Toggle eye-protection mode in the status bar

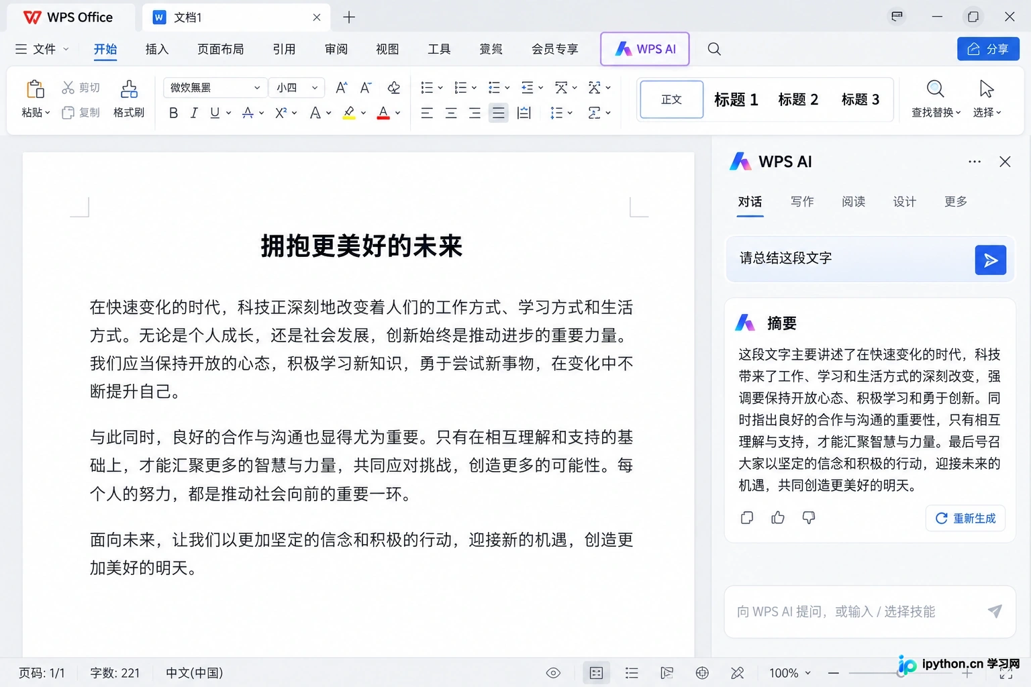(x=553, y=673)
